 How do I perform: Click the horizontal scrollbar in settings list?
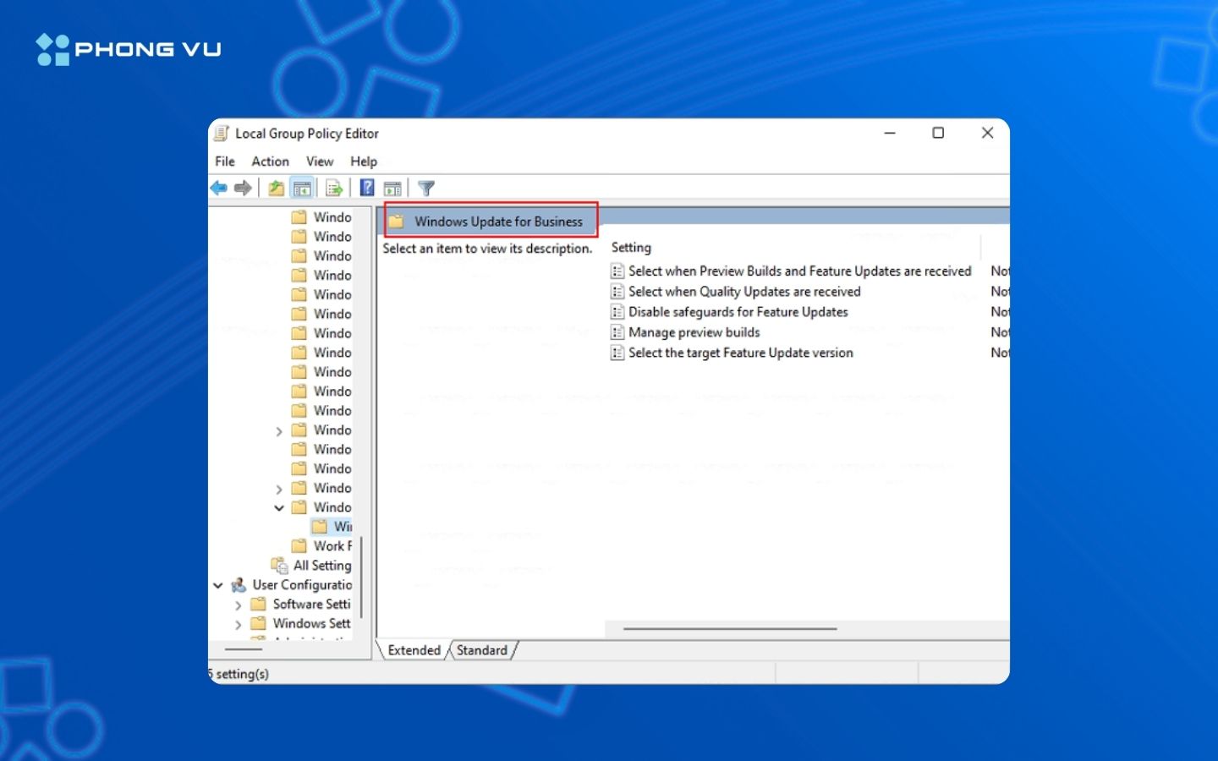[x=730, y=629]
